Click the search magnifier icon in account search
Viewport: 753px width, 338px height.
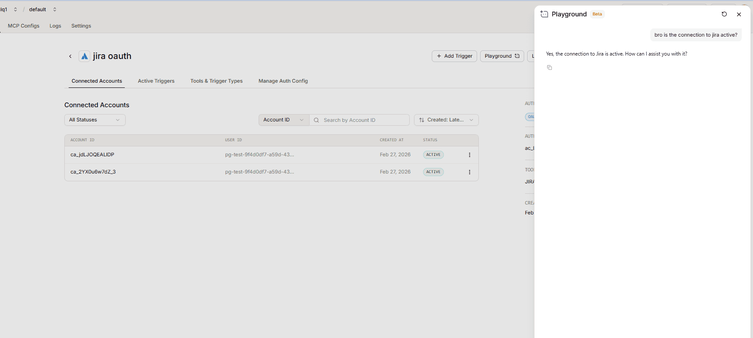pyautogui.click(x=316, y=120)
